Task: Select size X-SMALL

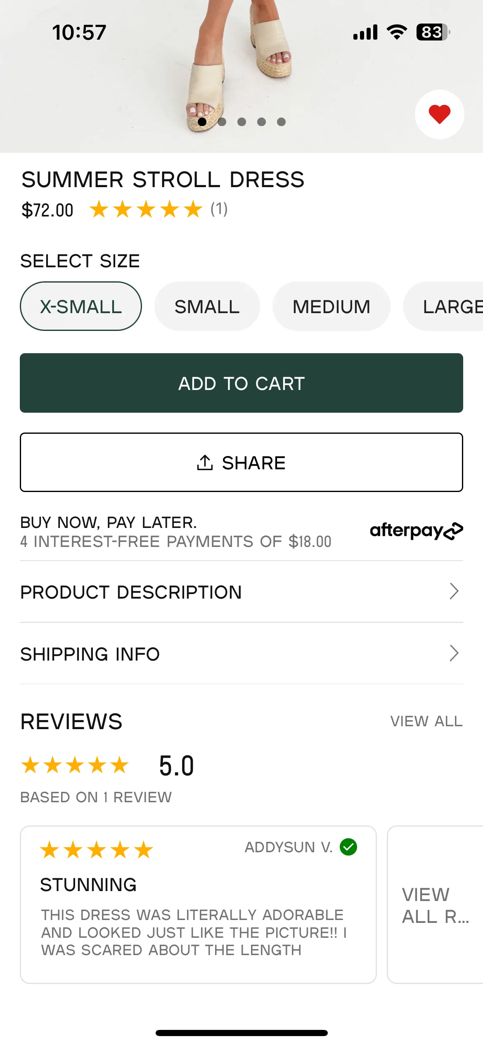Action: pos(81,306)
